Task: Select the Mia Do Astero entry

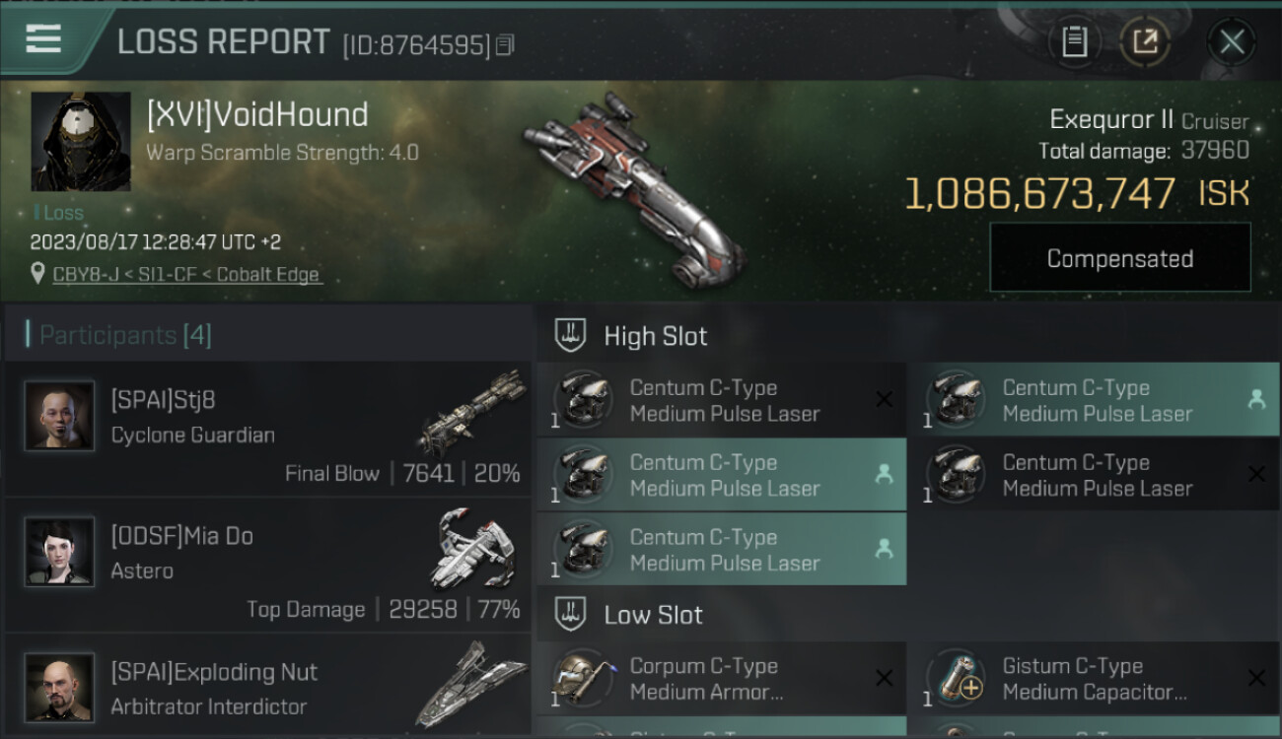Action: click(x=267, y=565)
